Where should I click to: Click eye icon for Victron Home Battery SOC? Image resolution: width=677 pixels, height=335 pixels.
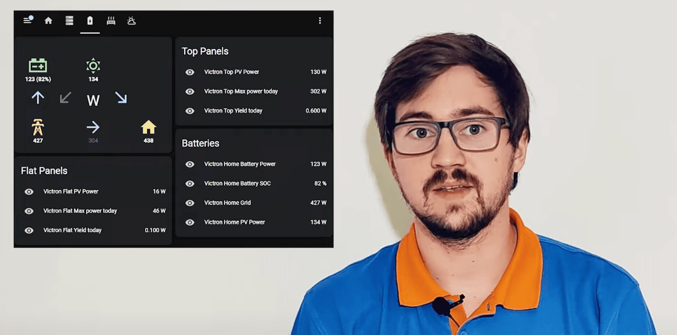pyautogui.click(x=190, y=184)
